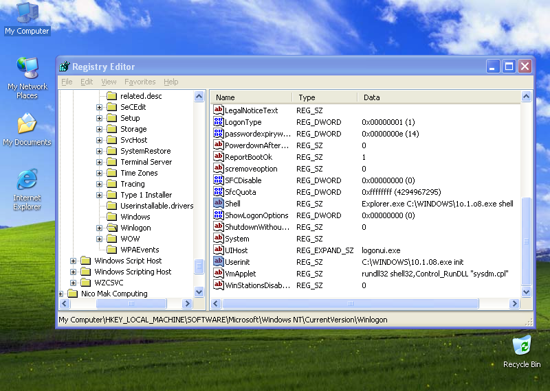Screen dimensions: 550x391
Task: Open the File menu
Action: [x=67, y=82]
